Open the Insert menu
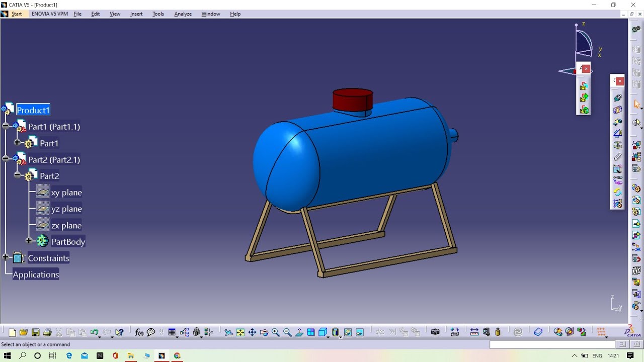Image resolution: width=644 pixels, height=362 pixels. (x=136, y=14)
